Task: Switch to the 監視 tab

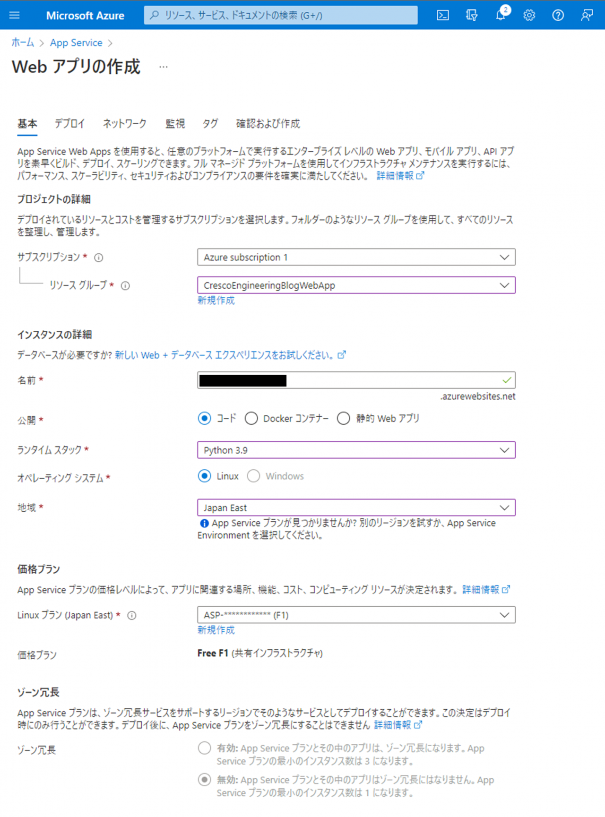Action: (x=175, y=124)
